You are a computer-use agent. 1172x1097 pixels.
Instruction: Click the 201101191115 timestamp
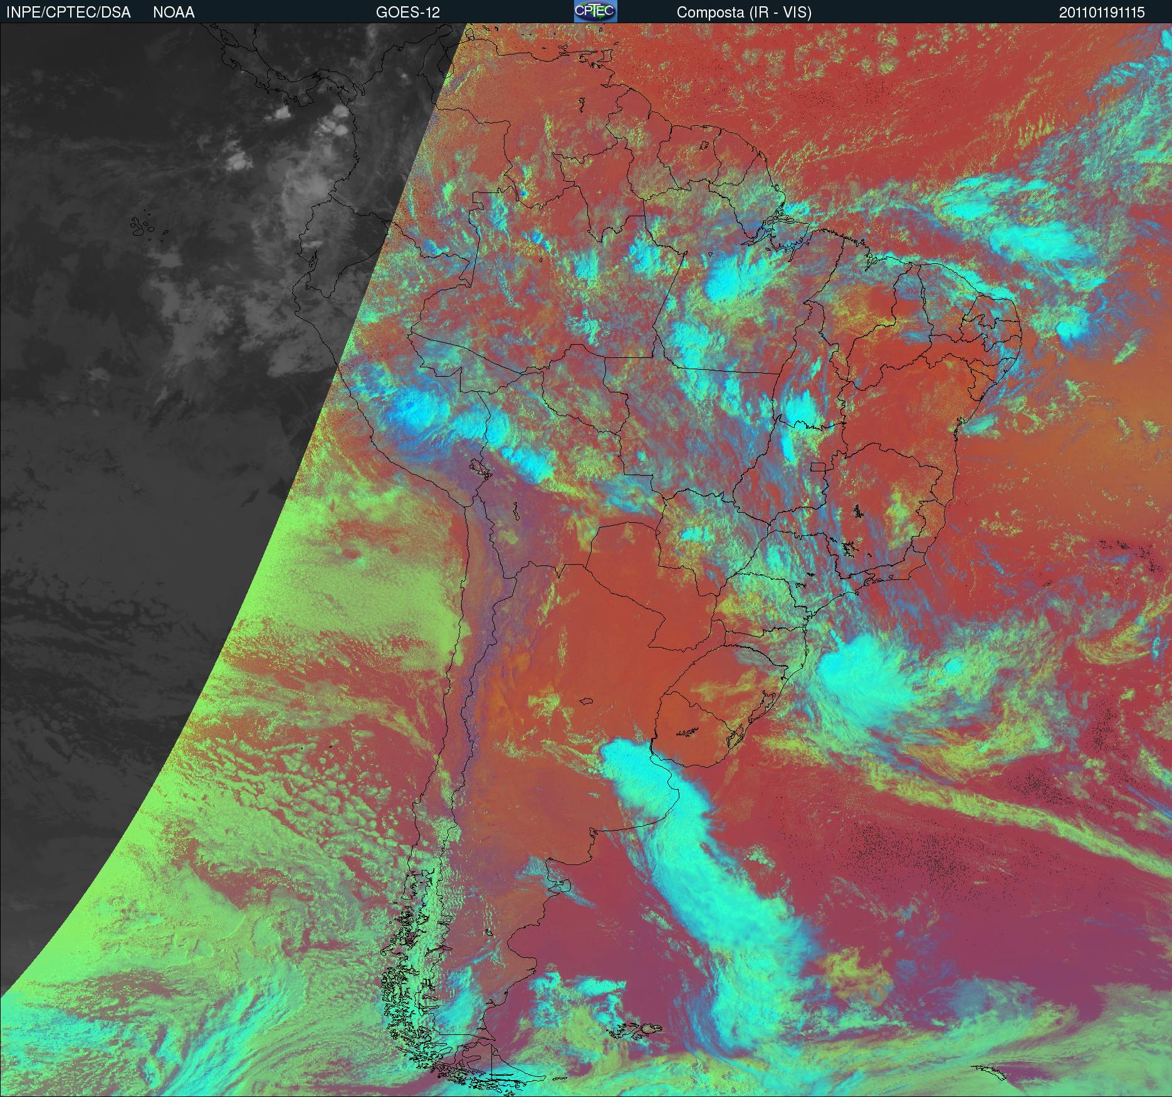pyautogui.click(x=1102, y=13)
